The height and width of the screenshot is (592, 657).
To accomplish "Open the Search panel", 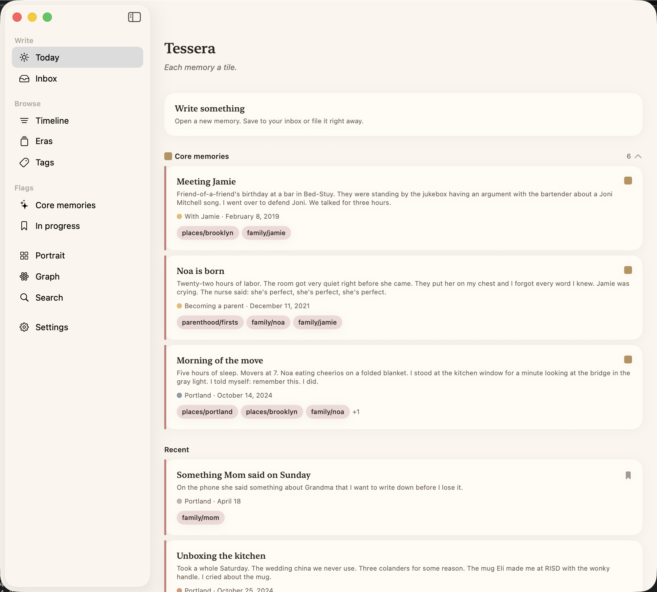I will 49,298.
